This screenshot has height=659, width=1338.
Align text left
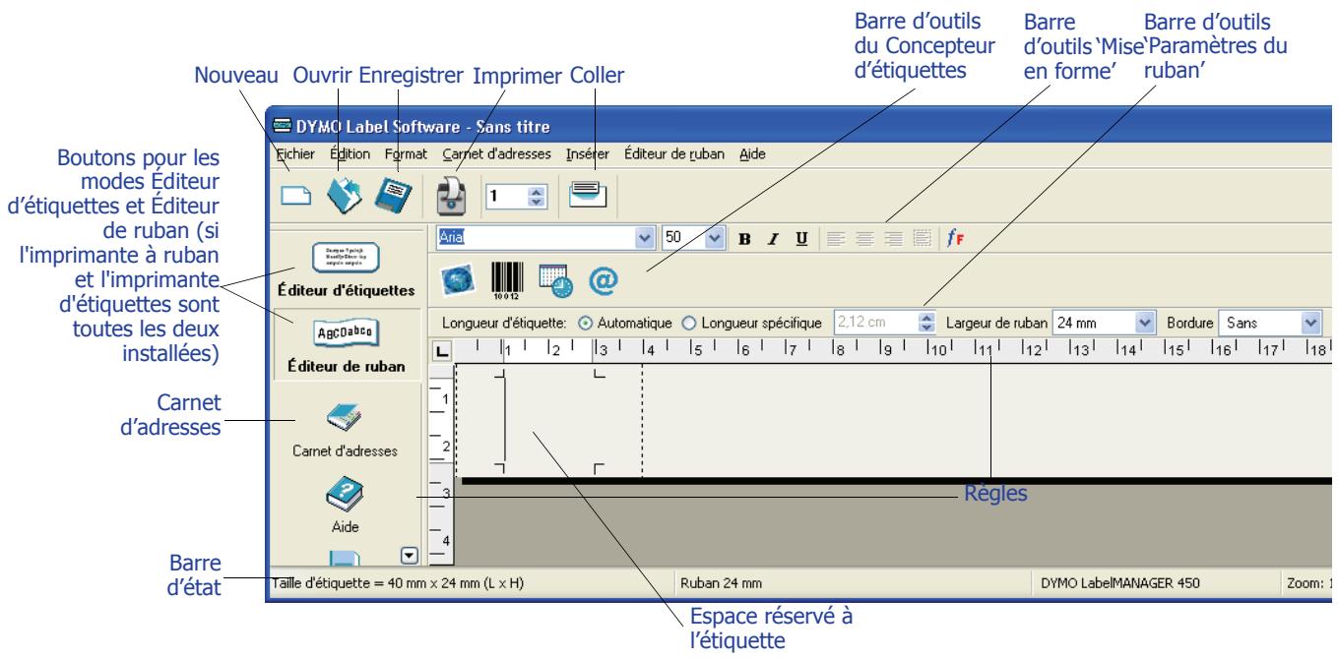[836, 237]
